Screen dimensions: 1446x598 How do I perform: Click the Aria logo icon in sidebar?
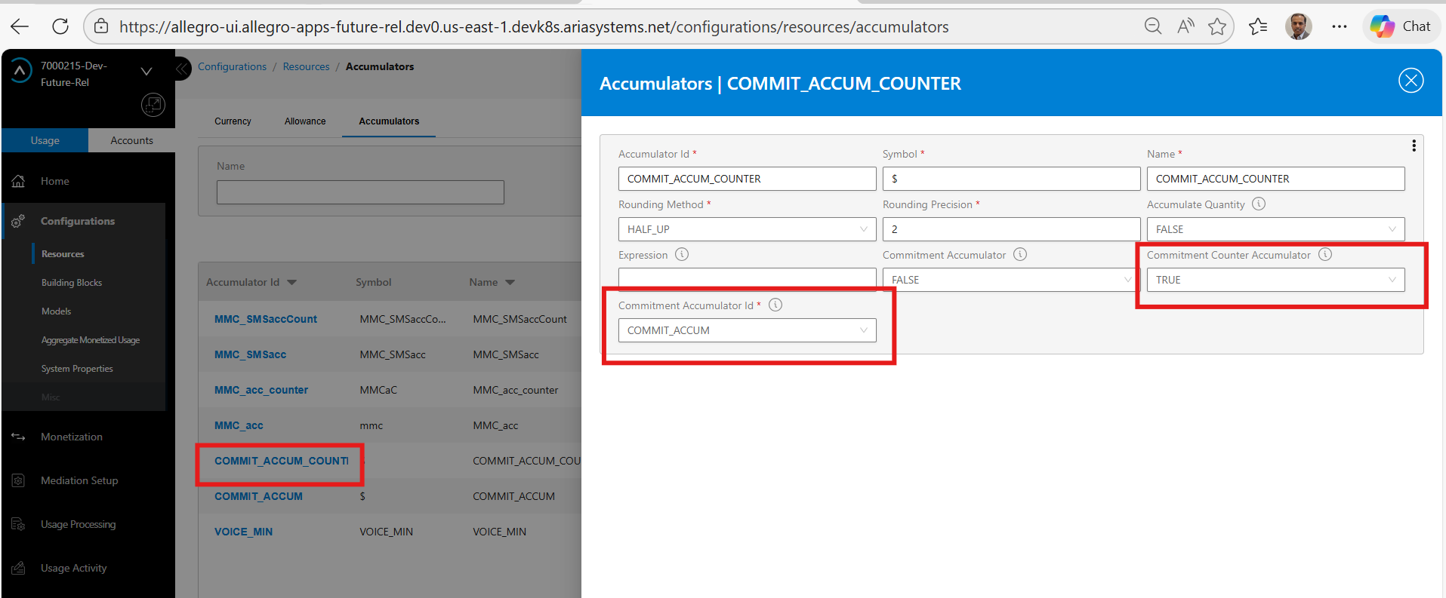pyautogui.click(x=20, y=71)
